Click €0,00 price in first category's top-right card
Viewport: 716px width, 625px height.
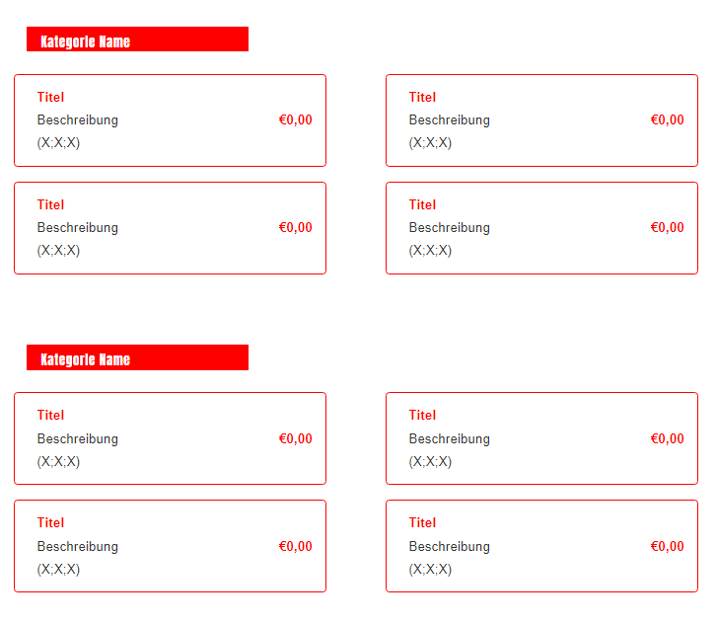point(667,119)
